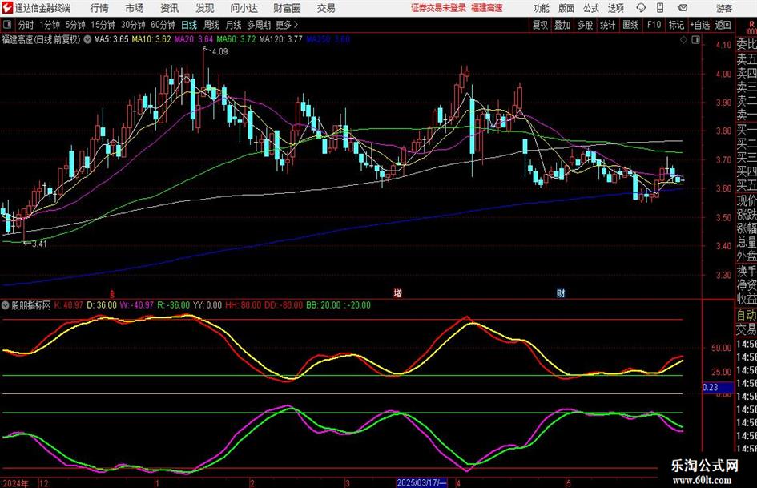
Task: Click D: 36.00 indicator value
Action: pos(102,305)
